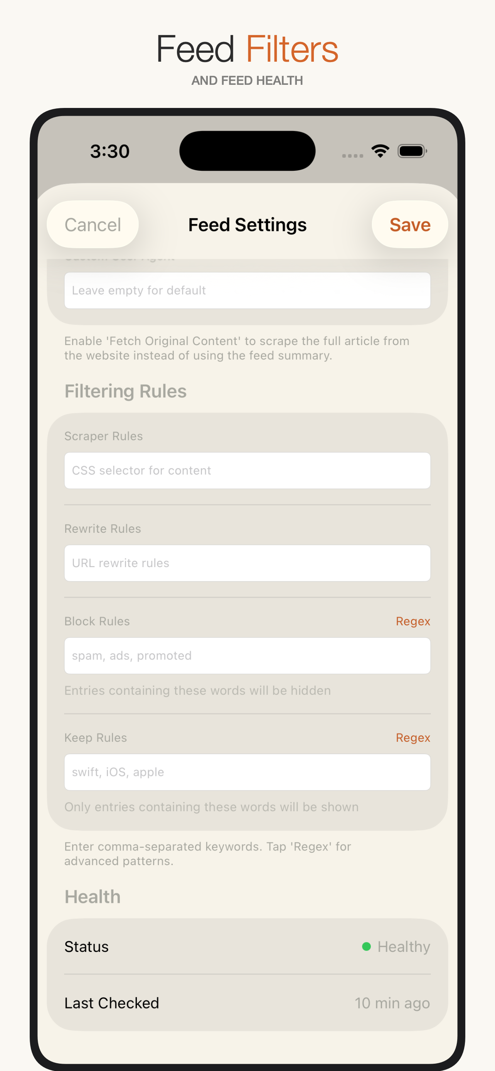
Task: Select the Filtering Rules section header
Action: 125,391
